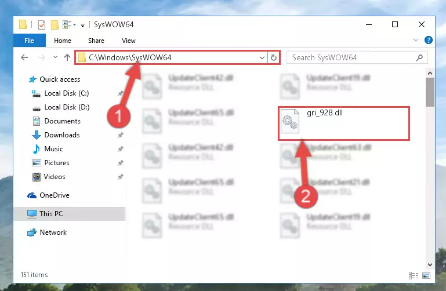Screen dimensions: 446x291
Task: Open the Help icon
Action: click(428, 40)
